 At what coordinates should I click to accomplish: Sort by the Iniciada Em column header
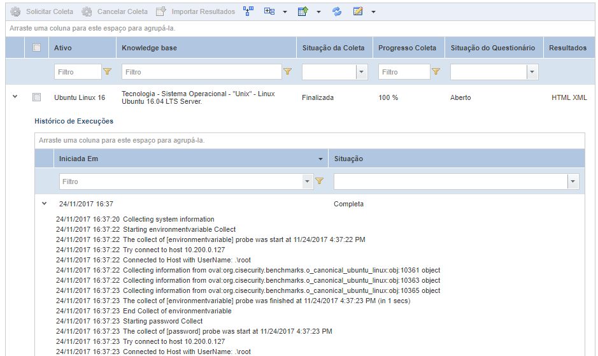78,159
